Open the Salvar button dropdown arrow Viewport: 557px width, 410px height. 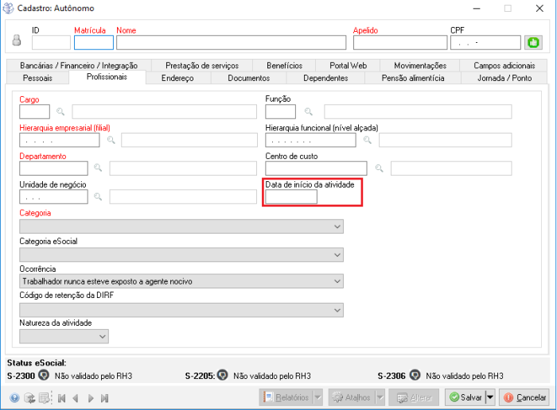pyautogui.click(x=490, y=396)
